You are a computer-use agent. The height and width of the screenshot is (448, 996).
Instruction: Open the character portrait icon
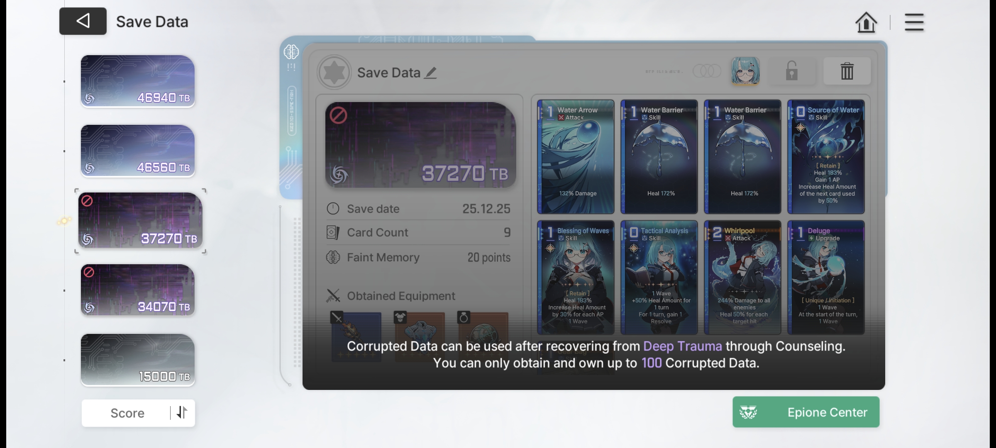745,71
